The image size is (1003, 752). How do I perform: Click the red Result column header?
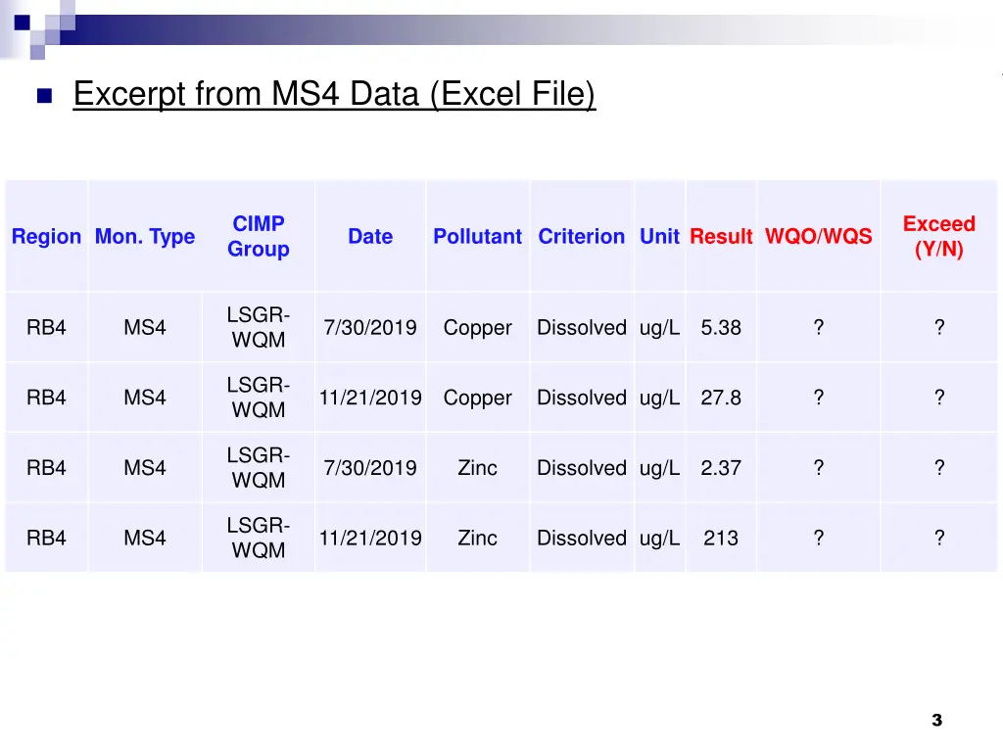pos(721,237)
